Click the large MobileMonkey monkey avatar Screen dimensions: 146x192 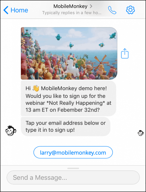tap(11, 131)
